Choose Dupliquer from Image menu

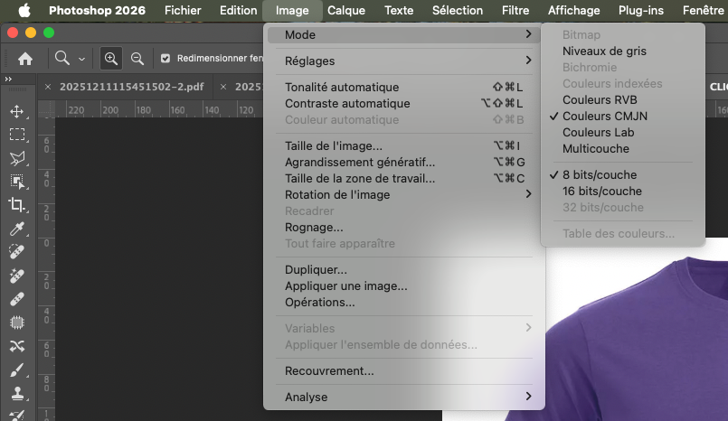tap(404, 270)
